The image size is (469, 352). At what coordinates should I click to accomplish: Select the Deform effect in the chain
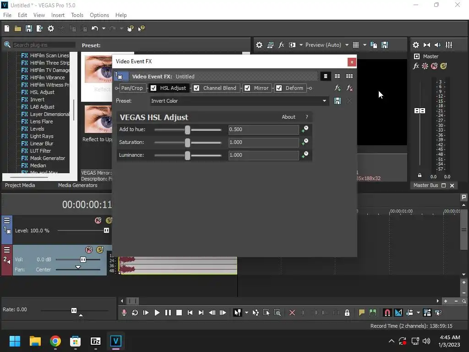pyautogui.click(x=294, y=88)
